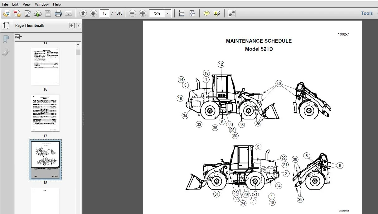
Task: Click figure code 'BS01B021' text
Action: point(344,211)
